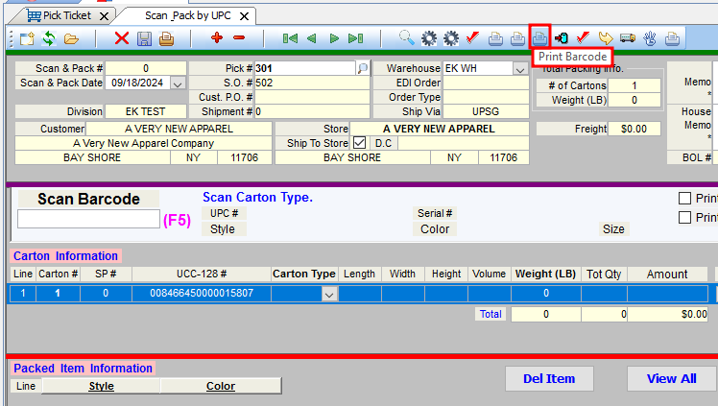This screenshot has width=718, height=406.
Task: Click the magnifying glass Search icon
Action: point(407,38)
